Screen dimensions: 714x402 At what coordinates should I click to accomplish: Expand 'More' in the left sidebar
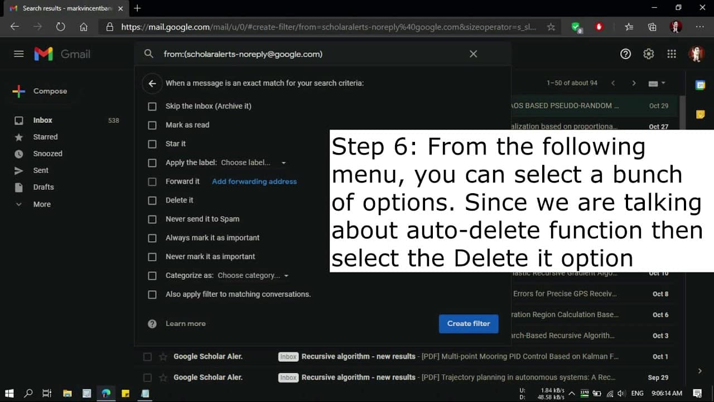41,204
